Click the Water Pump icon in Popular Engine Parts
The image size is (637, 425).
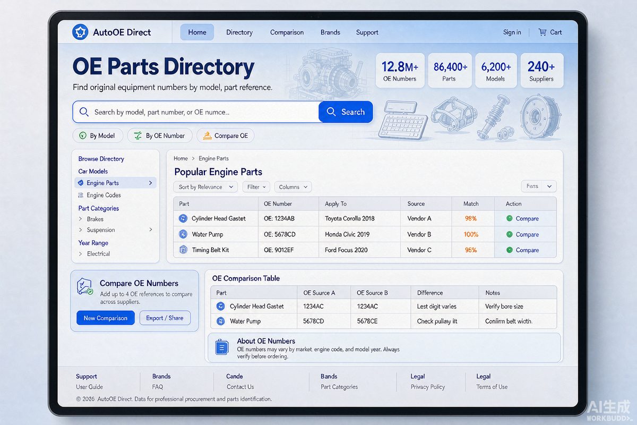tap(183, 234)
